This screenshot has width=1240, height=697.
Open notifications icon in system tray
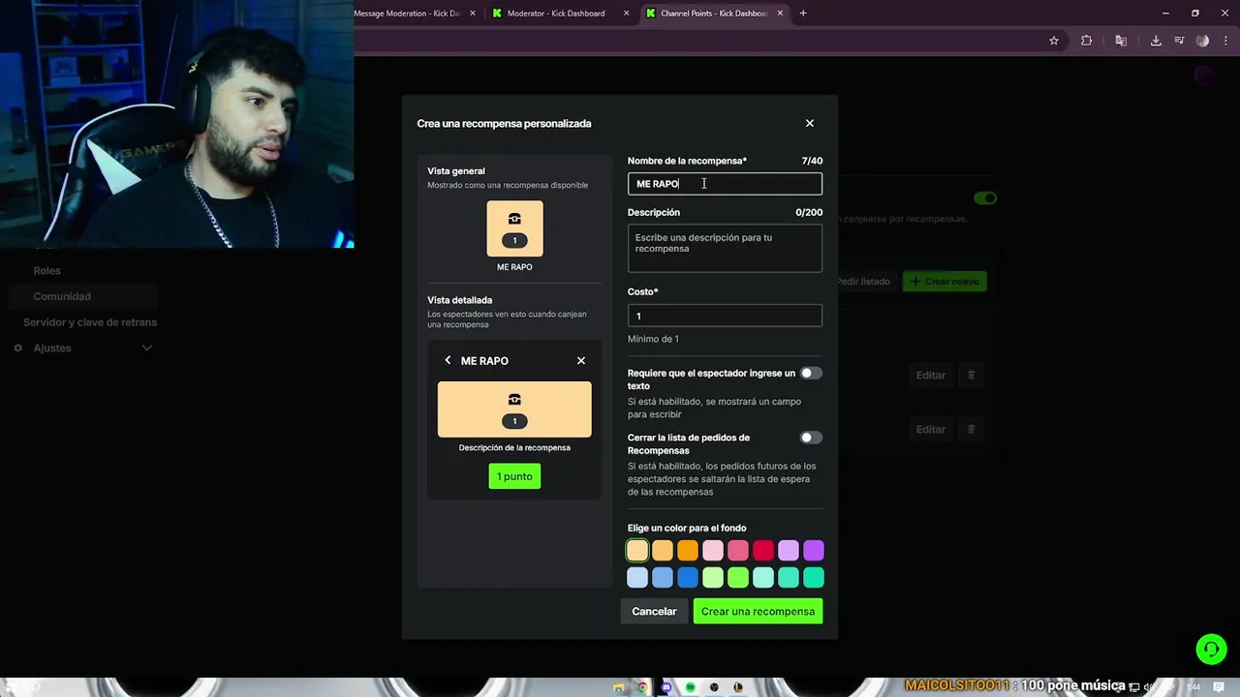click(x=1219, y=687)
